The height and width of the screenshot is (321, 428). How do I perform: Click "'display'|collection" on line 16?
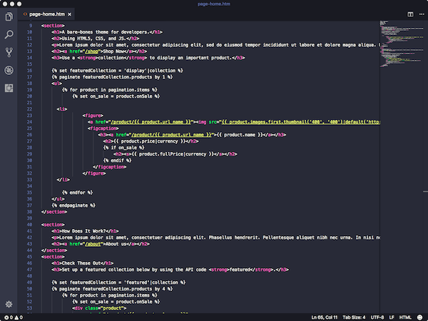click(x=150, y=71)
